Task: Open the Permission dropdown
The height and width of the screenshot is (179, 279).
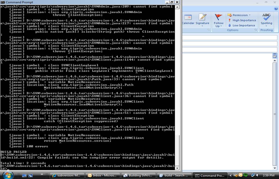Action: [239, 15]
